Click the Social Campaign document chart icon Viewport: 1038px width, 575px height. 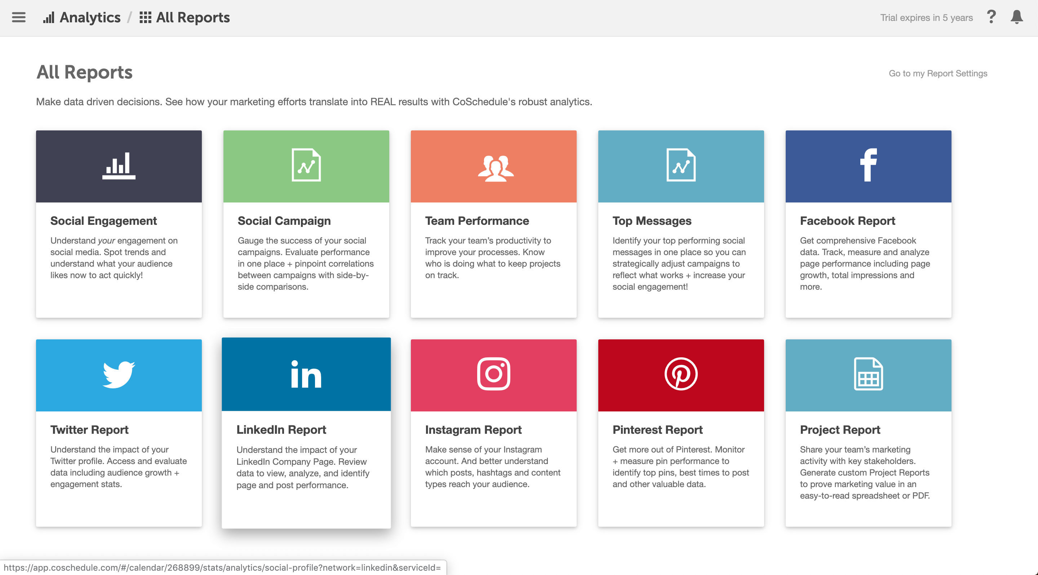click(306, 165)
